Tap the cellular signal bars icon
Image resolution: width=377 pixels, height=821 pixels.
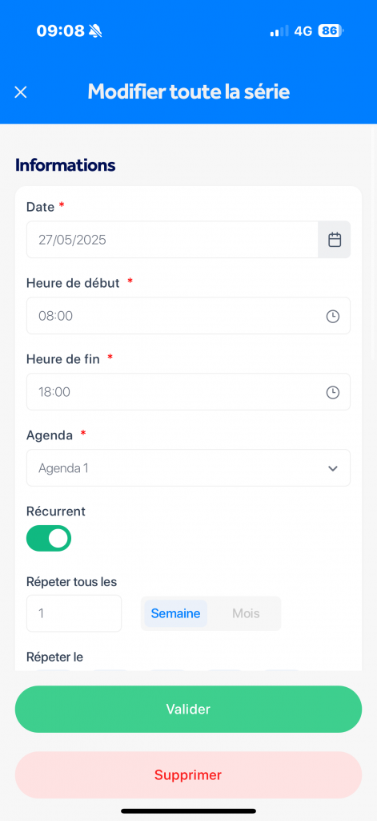click(x=279, y=31)
